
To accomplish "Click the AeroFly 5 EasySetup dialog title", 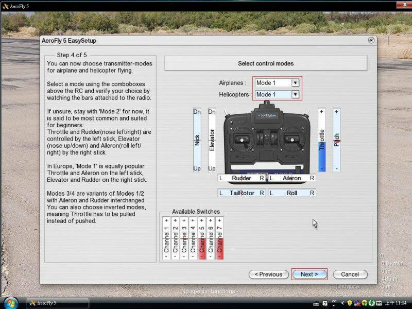I will tap(69, 41).
